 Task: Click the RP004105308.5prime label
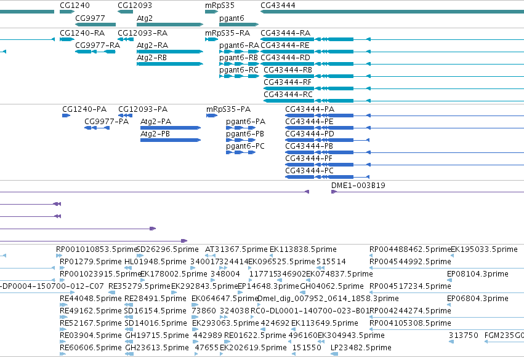[x=410, y=323]
